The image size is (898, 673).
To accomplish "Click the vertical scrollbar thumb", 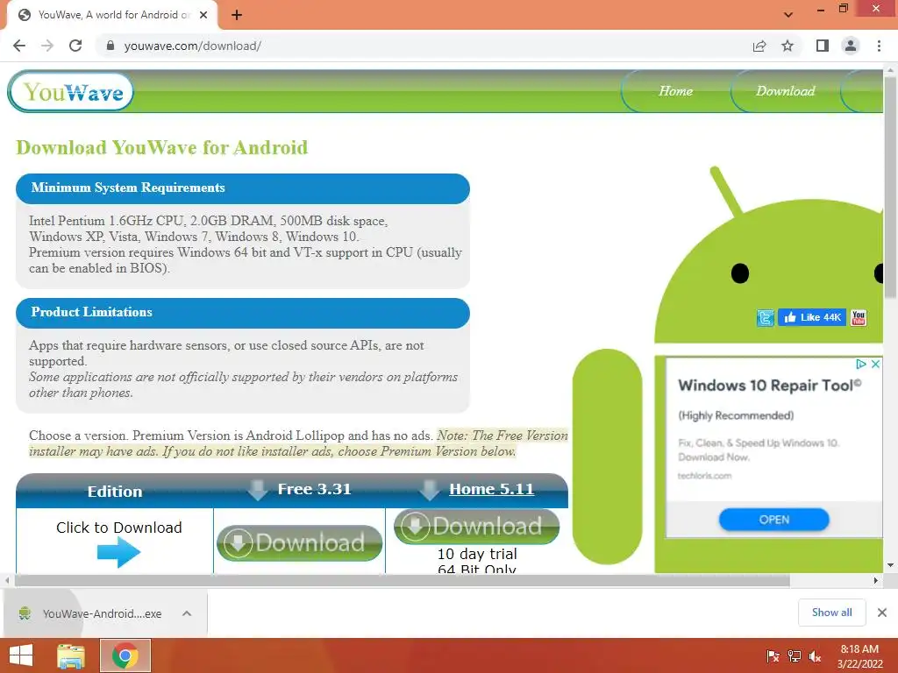I will pos(891,188).
